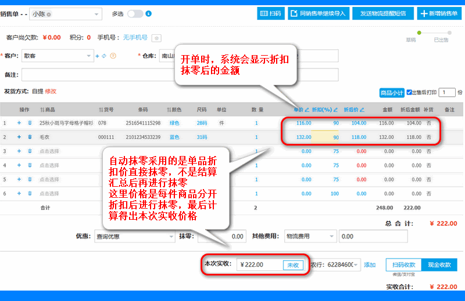Click 现金收款 button
The height and width of the screenshot is (301, 465).
[x=439, y=265]
